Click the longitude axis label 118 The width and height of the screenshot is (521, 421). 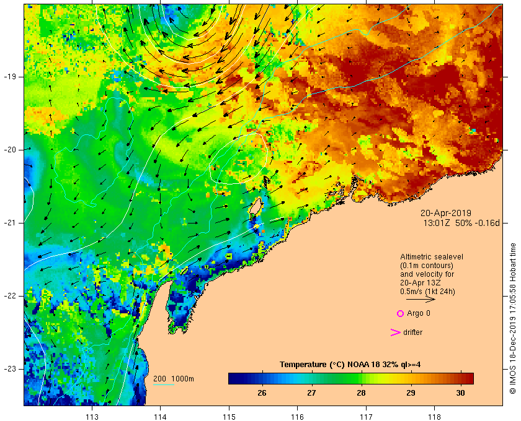click(x=434, y=417)
